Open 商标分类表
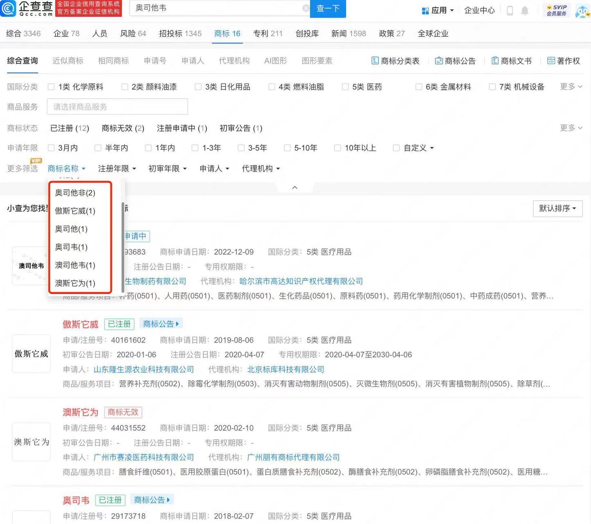Screen dimensions: 591x524 click(x=395, y=61)
